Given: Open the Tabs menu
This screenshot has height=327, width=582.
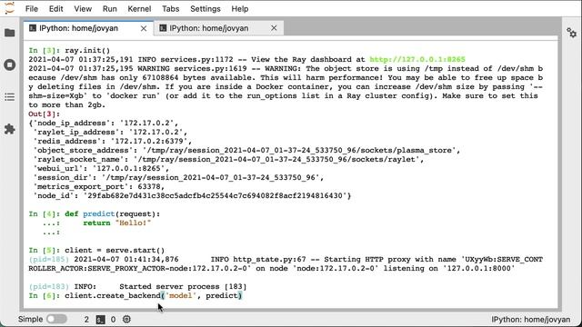Looking at the screenshot, I should (x=171, y=9).
